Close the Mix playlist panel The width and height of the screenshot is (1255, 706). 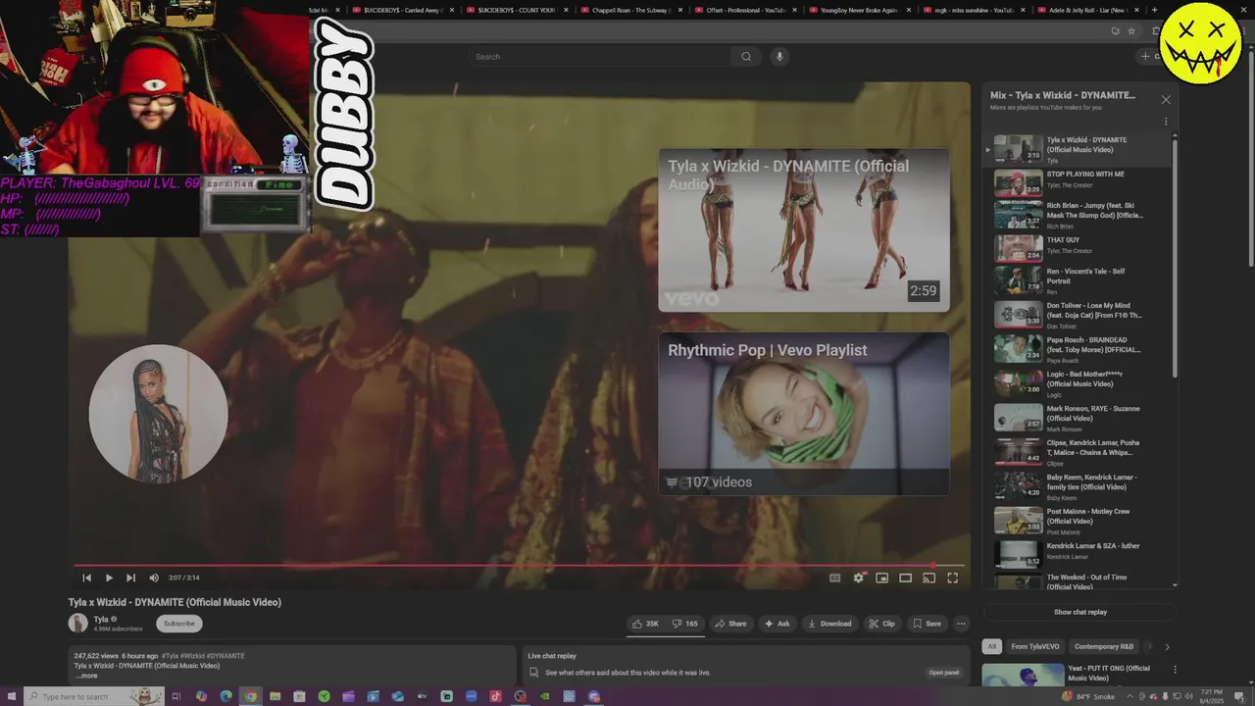point(1166,100)
